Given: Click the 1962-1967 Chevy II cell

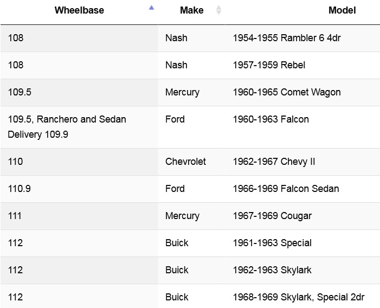Looking at the screenshot, I should click(x=302, y=162).
